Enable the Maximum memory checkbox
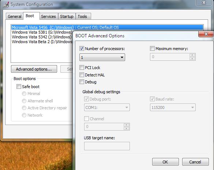The width and height of the screenshot is (214, 170). pos(152,49)
